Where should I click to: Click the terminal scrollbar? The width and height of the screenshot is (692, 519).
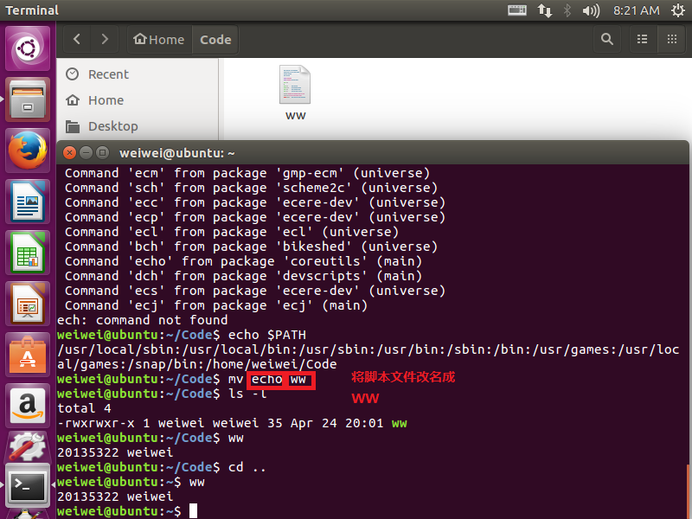pos(687,490)
